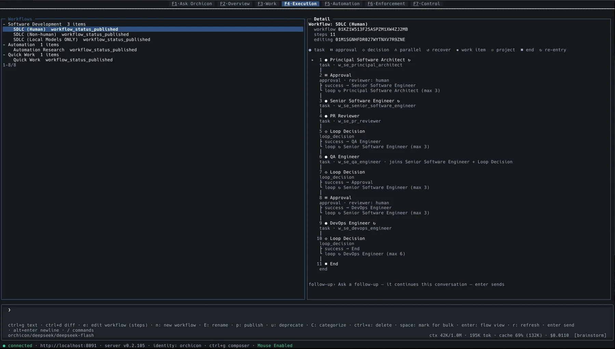Click the approval pause icon in legend

click(x=331, y=50)
